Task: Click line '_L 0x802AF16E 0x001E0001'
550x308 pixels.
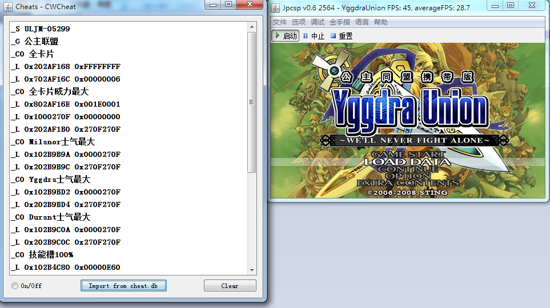Action: click(66, 104)
